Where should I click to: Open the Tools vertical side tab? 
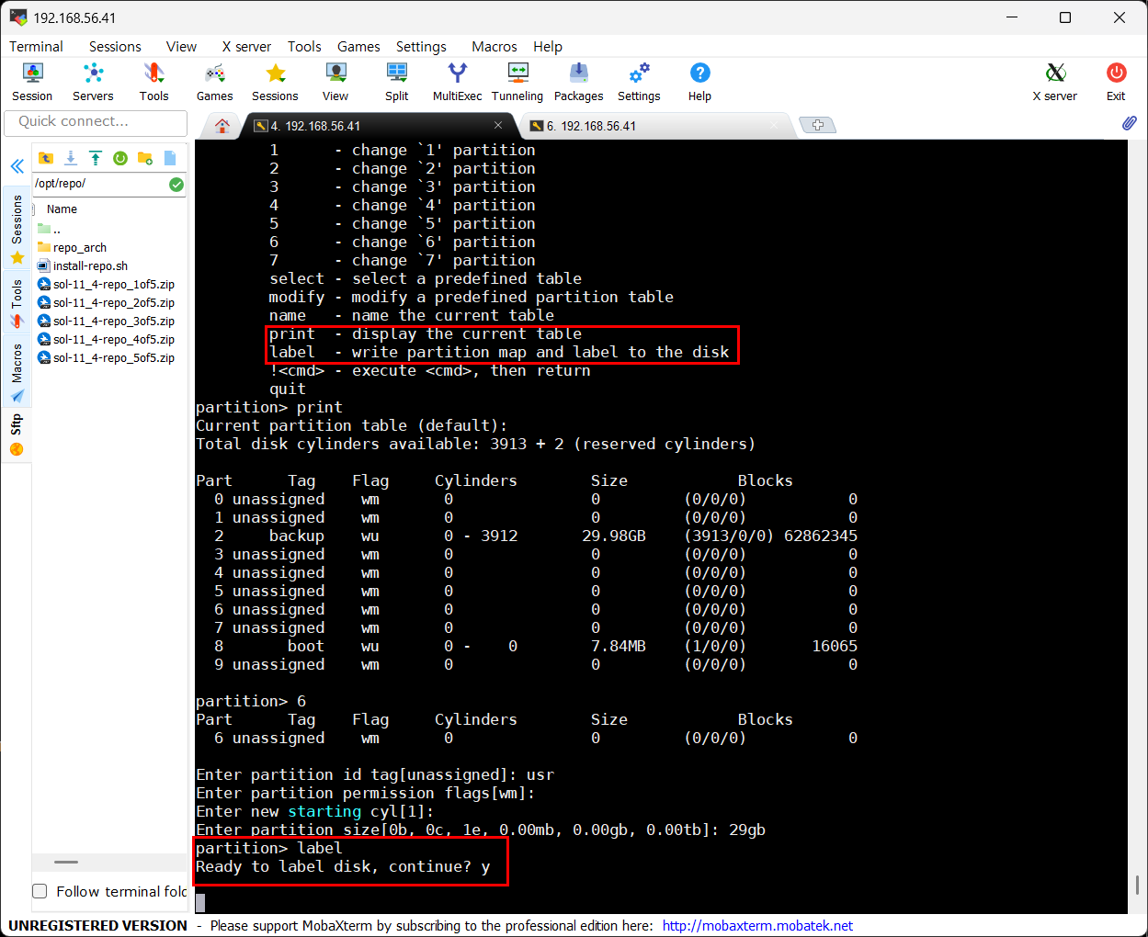click(17, 303)
